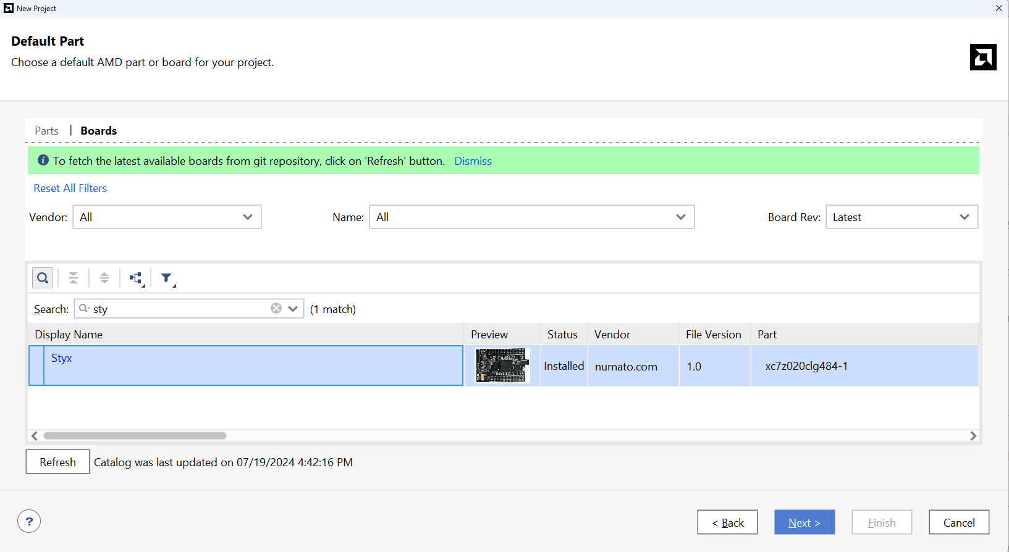Open the Name filter dropdown
This screenshot has height=552, width=1009.
click(531, 217)
